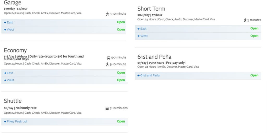
Task: Click the Open status for the 61st and Peña lot
Action: coord(254,76)
